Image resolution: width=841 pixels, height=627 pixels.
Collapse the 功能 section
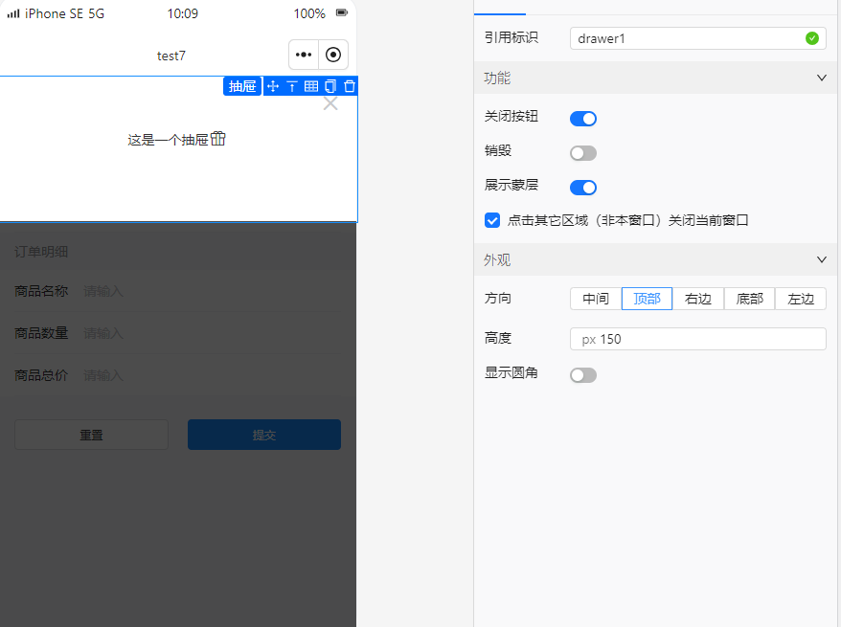821,78
